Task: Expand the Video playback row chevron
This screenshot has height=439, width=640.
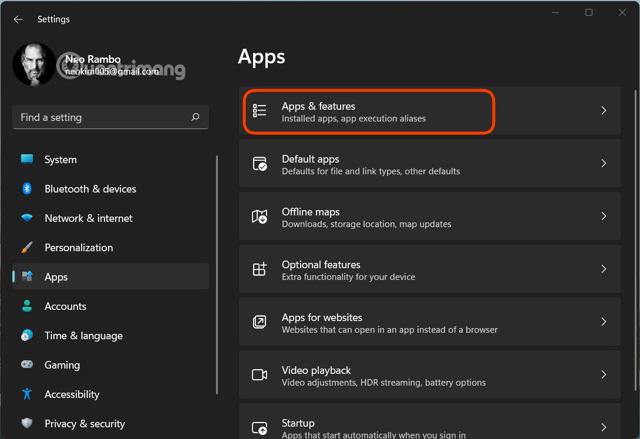Action: (x=604, y=374)
